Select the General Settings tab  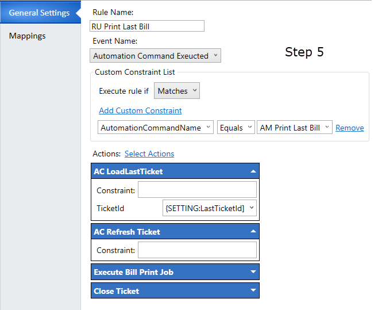click(x=40, y=13)
